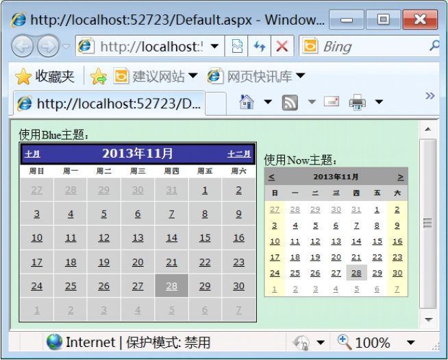448x360 pixels.
Task: Select day 9 in the Now calendar
Action: pos(397,226)
